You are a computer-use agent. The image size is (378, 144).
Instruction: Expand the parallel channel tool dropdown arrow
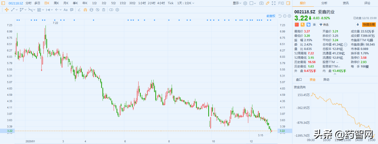25,10
